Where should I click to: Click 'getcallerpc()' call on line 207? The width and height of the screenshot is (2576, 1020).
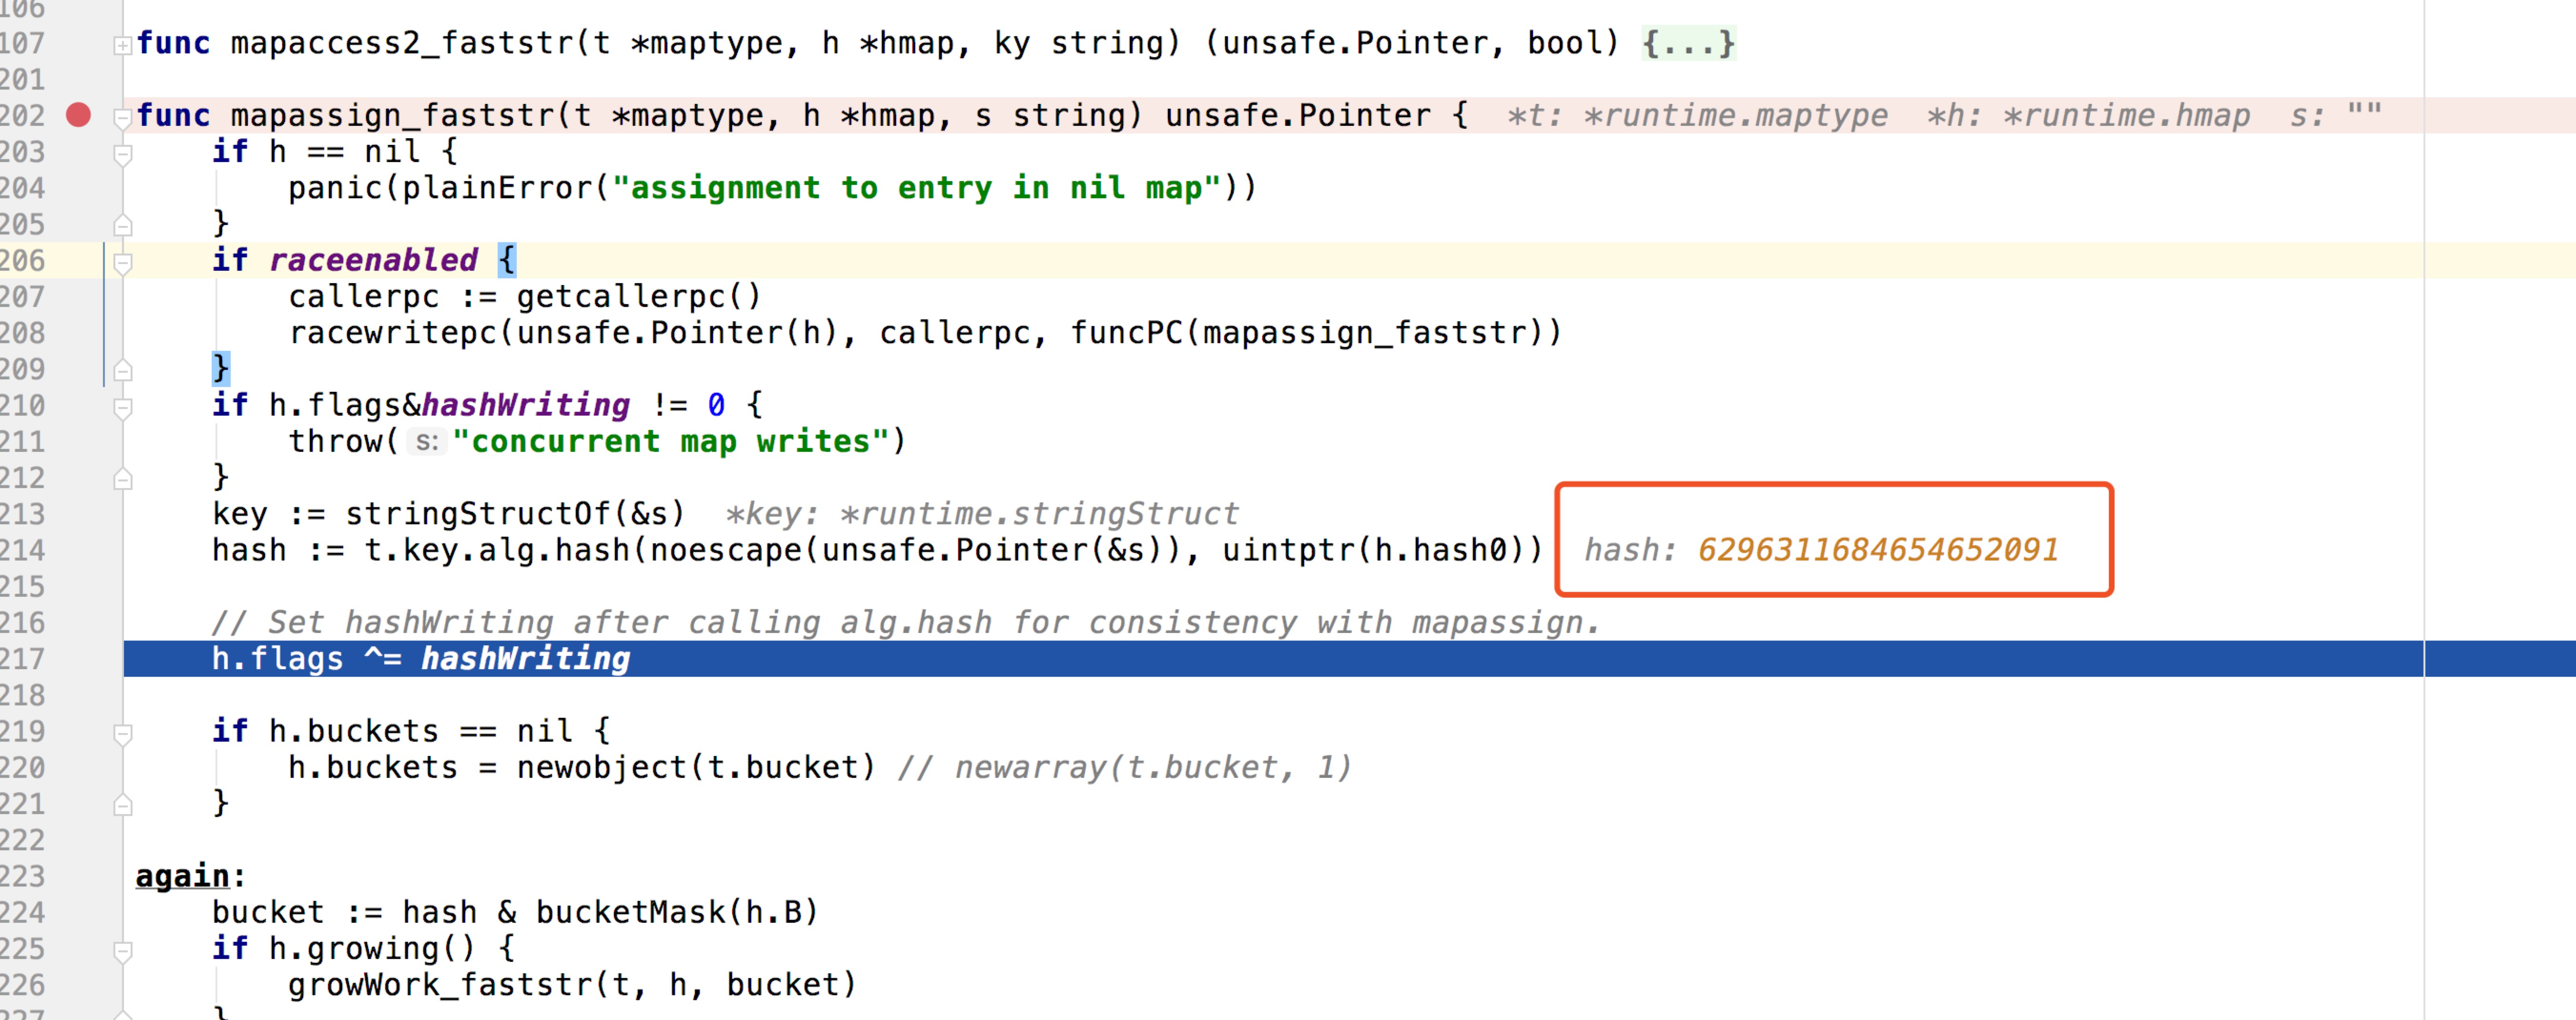click(x=639, y=297)
